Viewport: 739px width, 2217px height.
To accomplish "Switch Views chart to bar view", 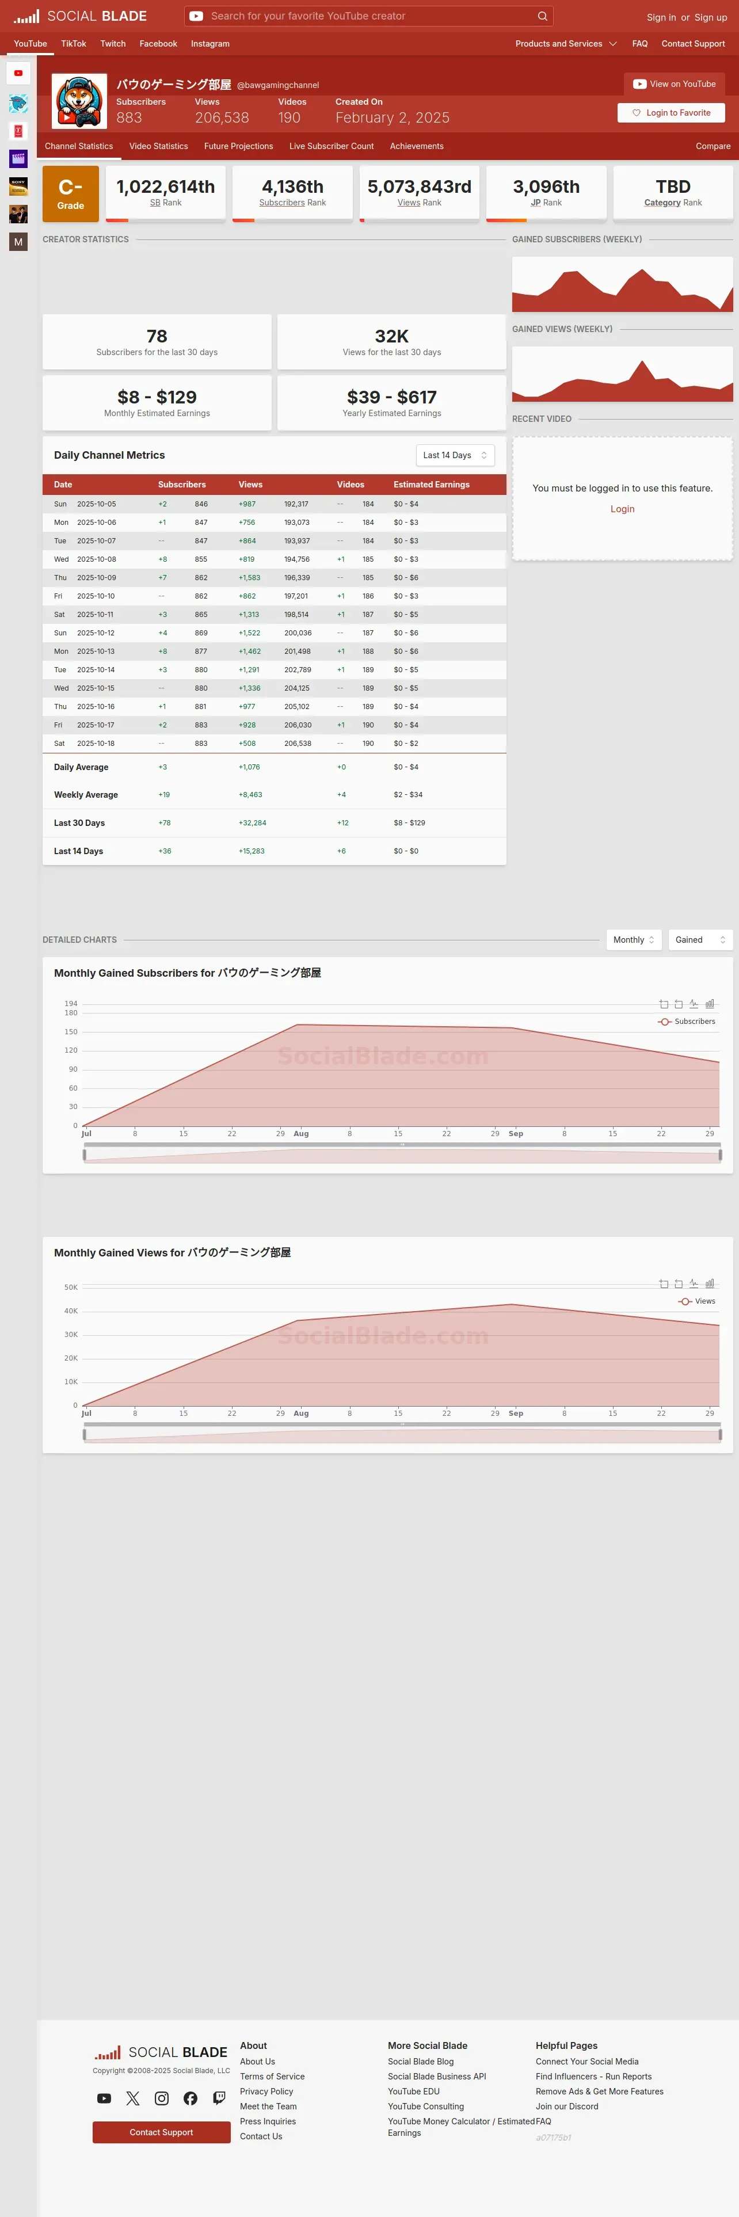I will pyautogui.click(x=710, y=1283).
